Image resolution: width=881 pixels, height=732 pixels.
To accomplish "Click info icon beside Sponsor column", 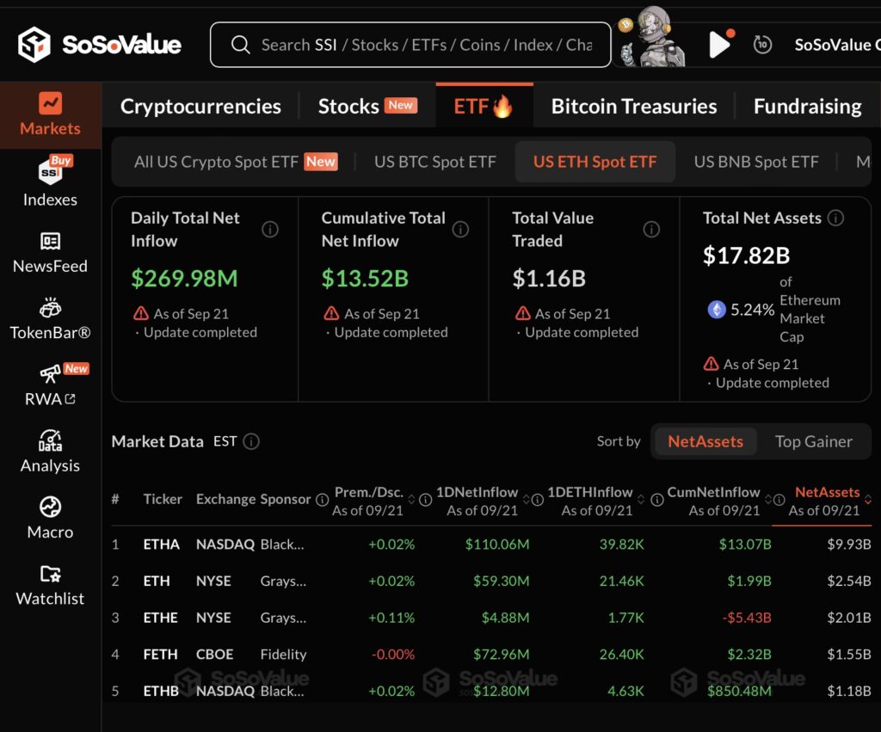I will pos(322,500).
